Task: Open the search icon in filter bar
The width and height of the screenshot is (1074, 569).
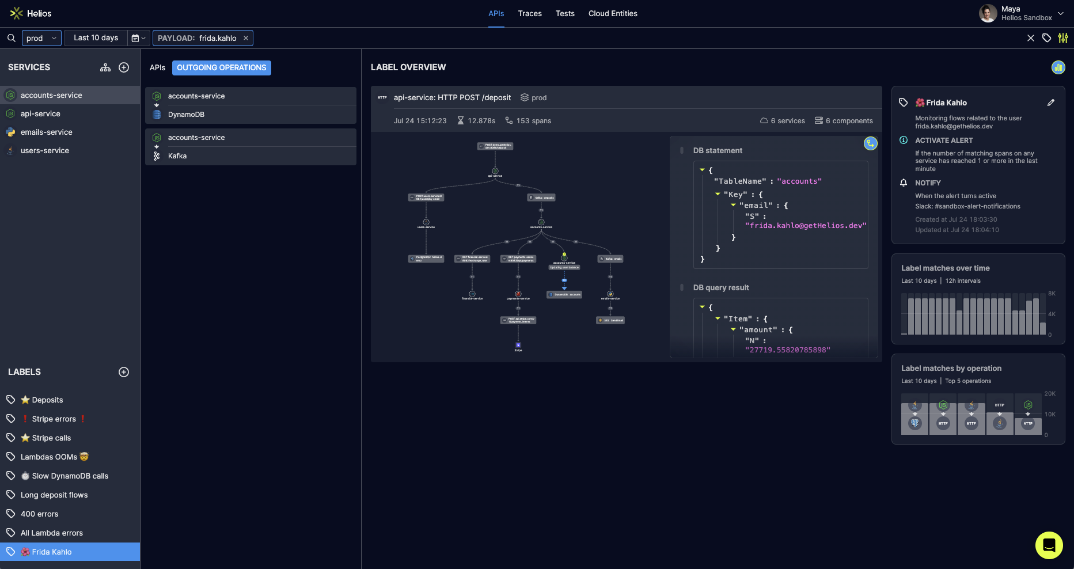Action: [12, 38]
